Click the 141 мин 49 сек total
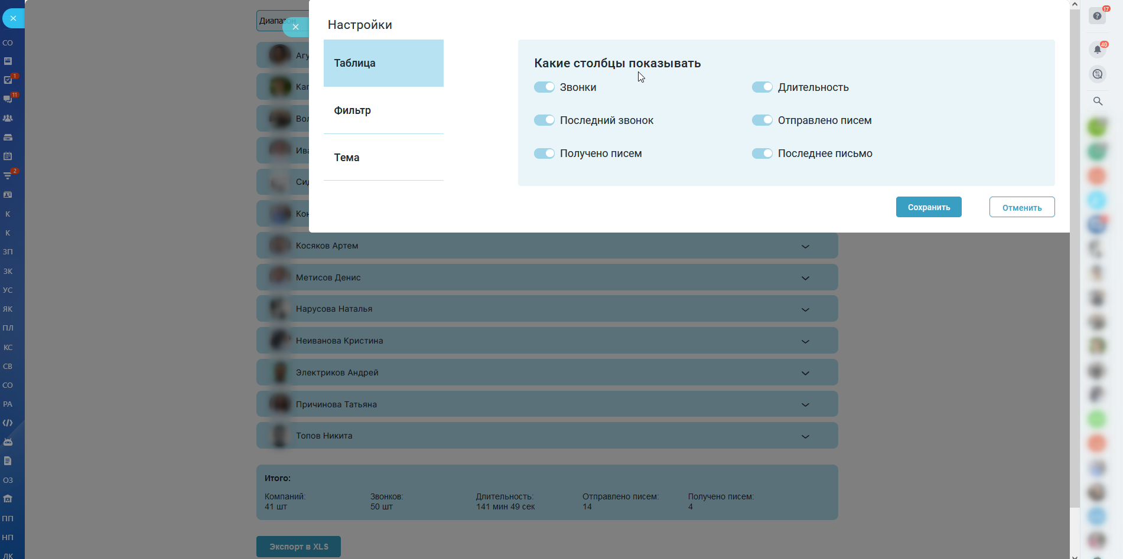Screen dimensions: 1123x559 point(506,506)
